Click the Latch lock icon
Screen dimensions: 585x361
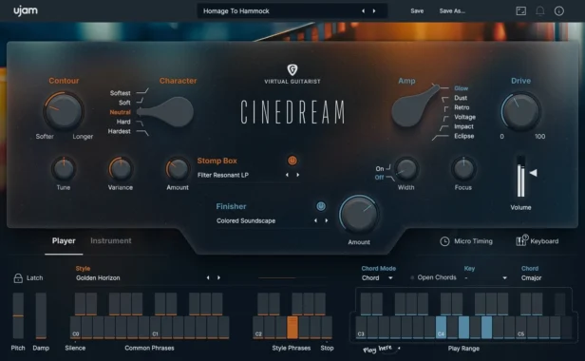(x=18, y=277)
